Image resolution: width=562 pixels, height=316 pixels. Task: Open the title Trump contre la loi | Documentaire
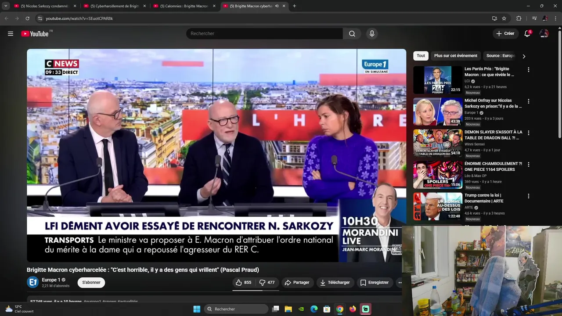484,198
